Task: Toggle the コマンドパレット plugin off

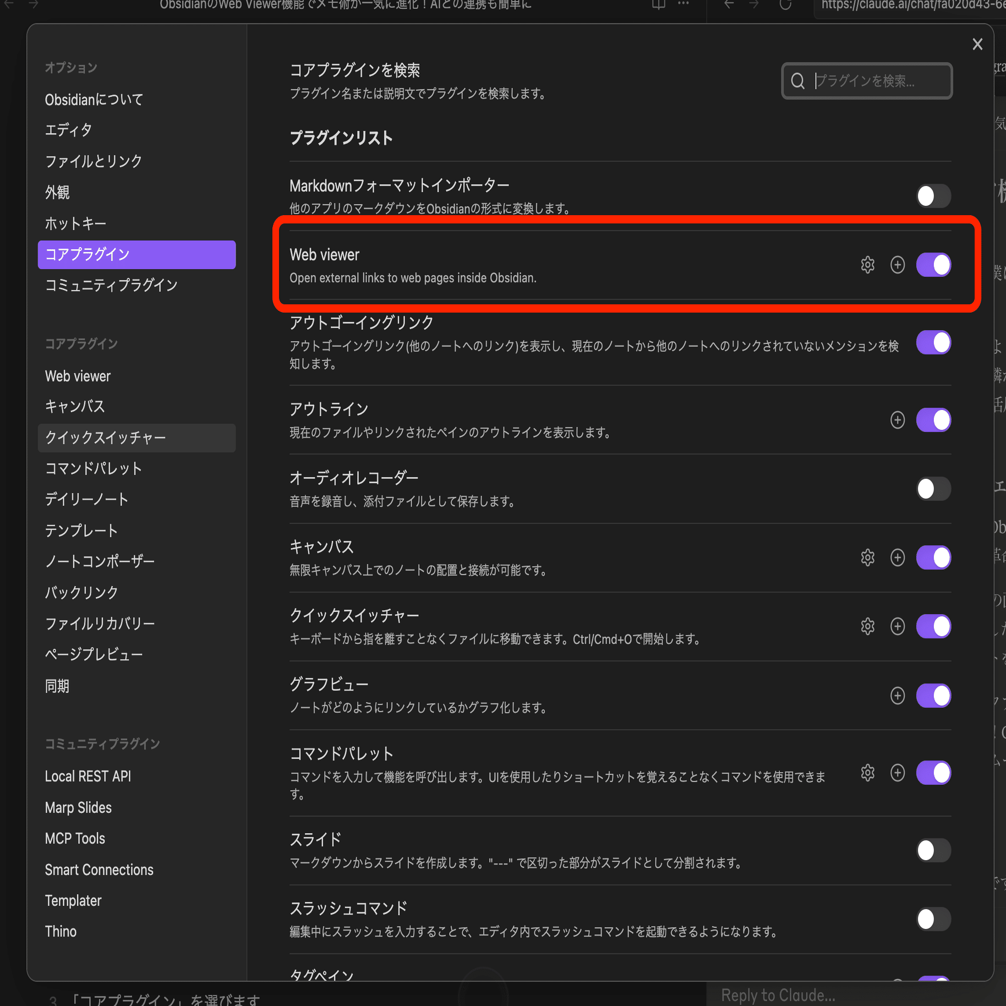Action: tap(933, 773)
